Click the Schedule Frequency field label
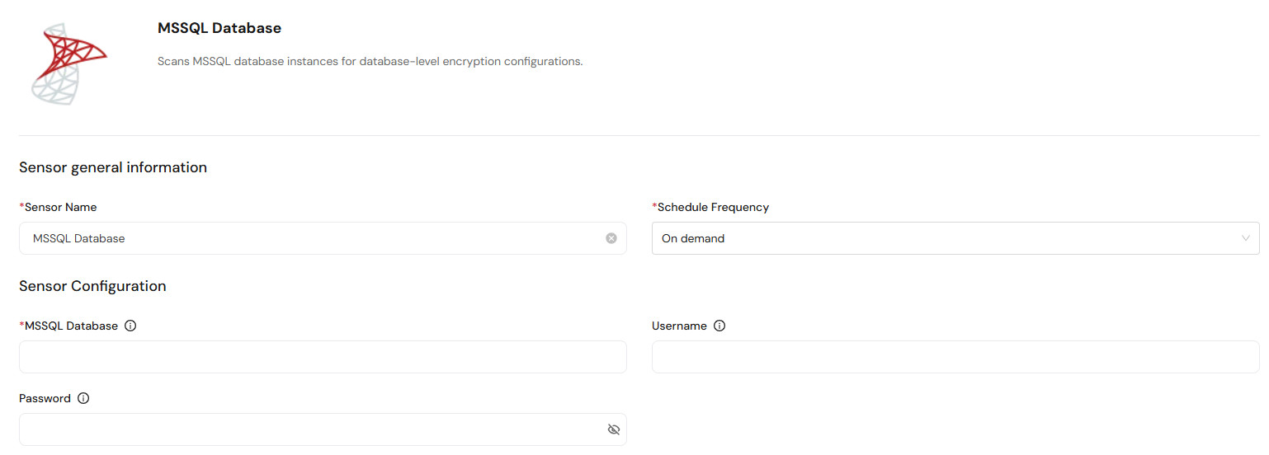Image resolution: width=1269 pixels, height=455 pixels. click(710, 207)
